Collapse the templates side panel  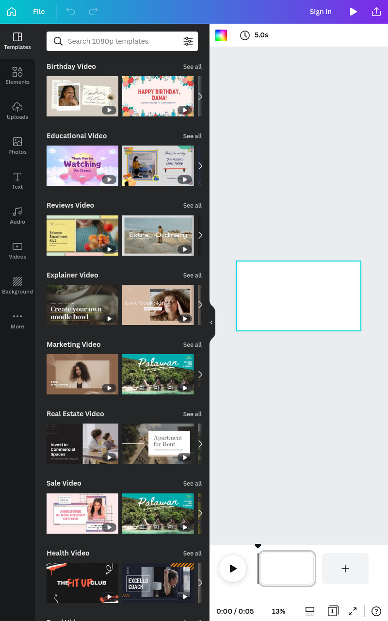click(211, 323)
